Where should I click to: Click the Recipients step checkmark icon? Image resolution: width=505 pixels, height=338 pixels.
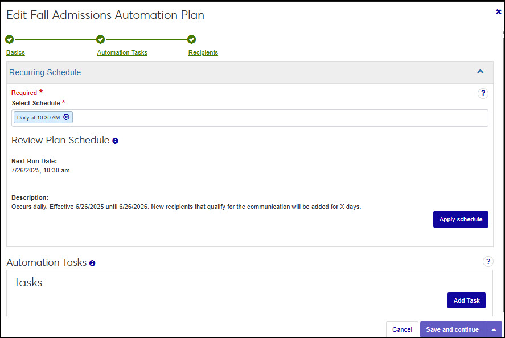192,39
